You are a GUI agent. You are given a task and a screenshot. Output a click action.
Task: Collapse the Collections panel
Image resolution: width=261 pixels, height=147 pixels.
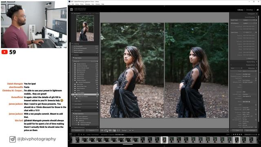[x=72, y=111]
